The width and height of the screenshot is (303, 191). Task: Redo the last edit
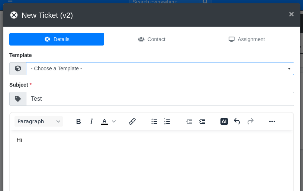click(x=251, y=121)
